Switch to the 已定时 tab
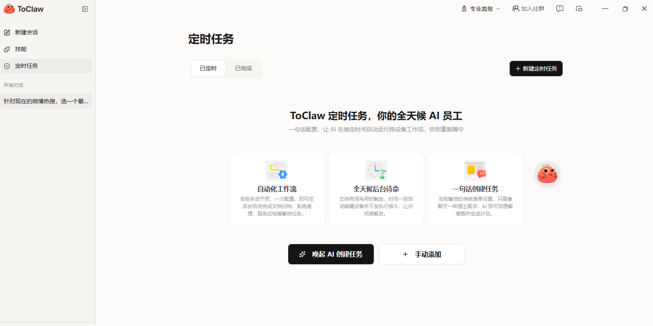653x326 pixels. 208,68
